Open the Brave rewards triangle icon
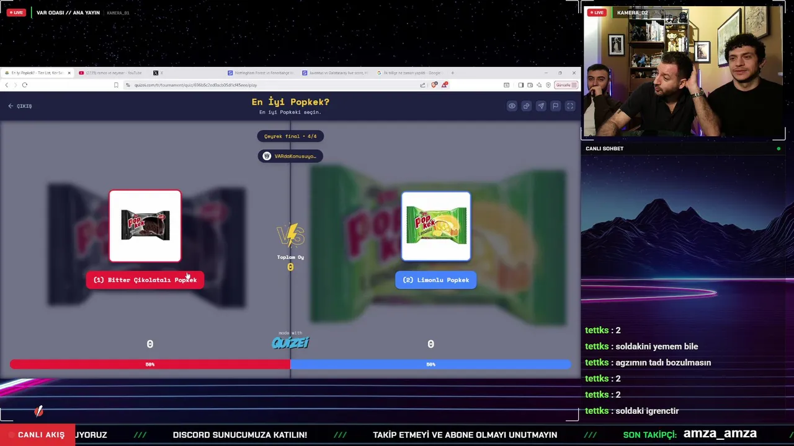The width and height of the screenshot is (794, 446). click(x=445, y=85)
